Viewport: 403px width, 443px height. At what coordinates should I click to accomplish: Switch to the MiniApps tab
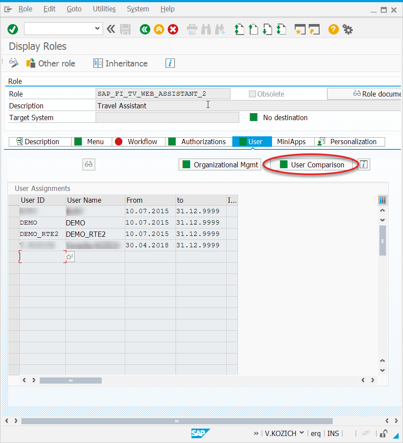293,142
